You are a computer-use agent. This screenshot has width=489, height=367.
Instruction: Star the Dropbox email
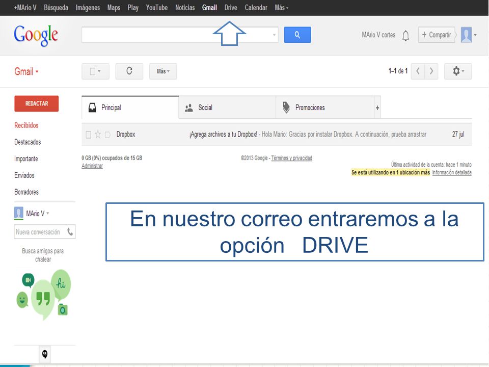[x=98, y=135]
